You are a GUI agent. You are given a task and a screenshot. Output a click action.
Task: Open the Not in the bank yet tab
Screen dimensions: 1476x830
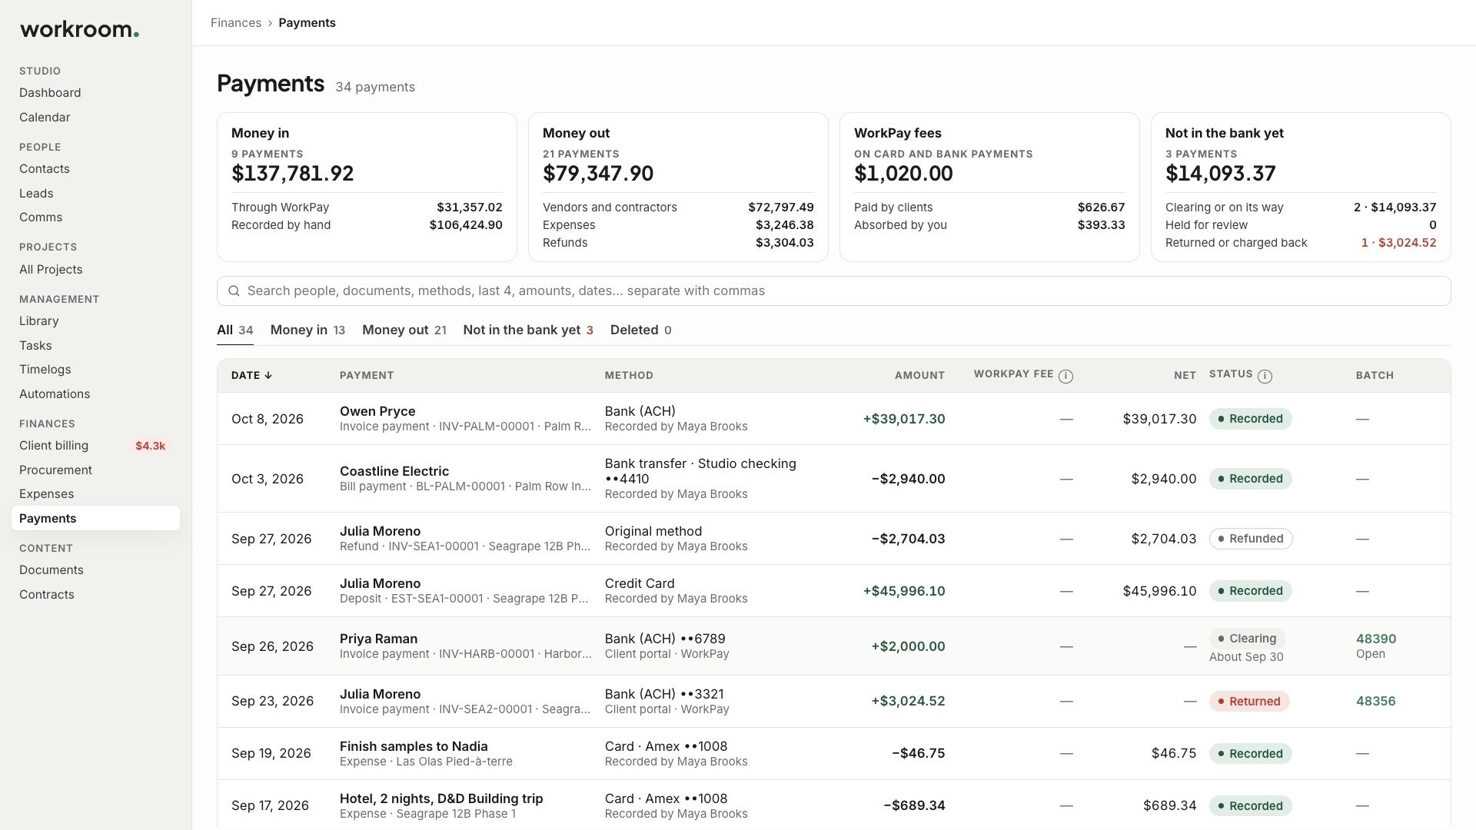click(x=528, y=330)
